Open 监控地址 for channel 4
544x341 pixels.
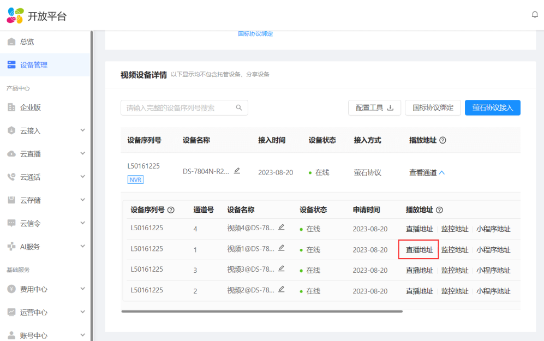click(455, 229)
